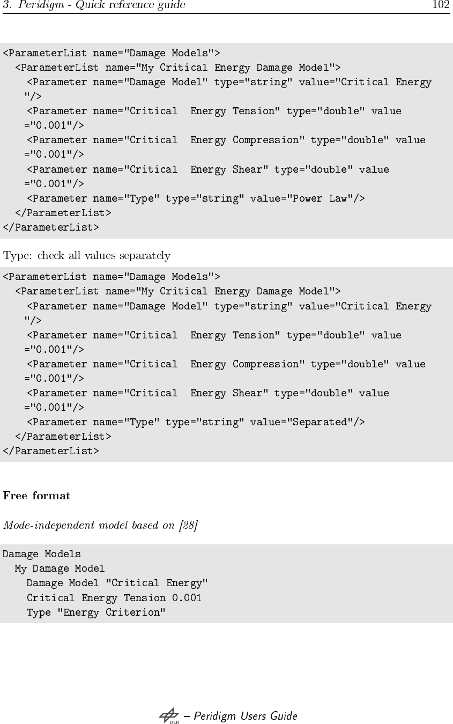Click the "Energy Criterion" type line

coord(96,612)
